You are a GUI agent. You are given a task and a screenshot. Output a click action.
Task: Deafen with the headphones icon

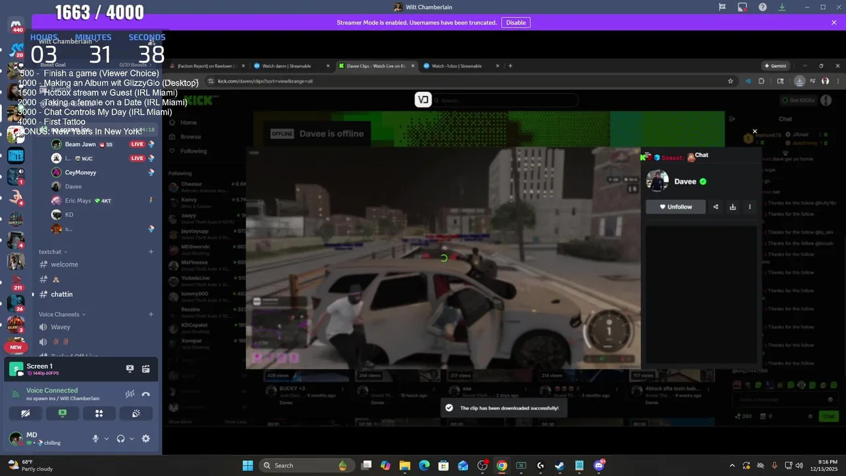pos(121,438)
